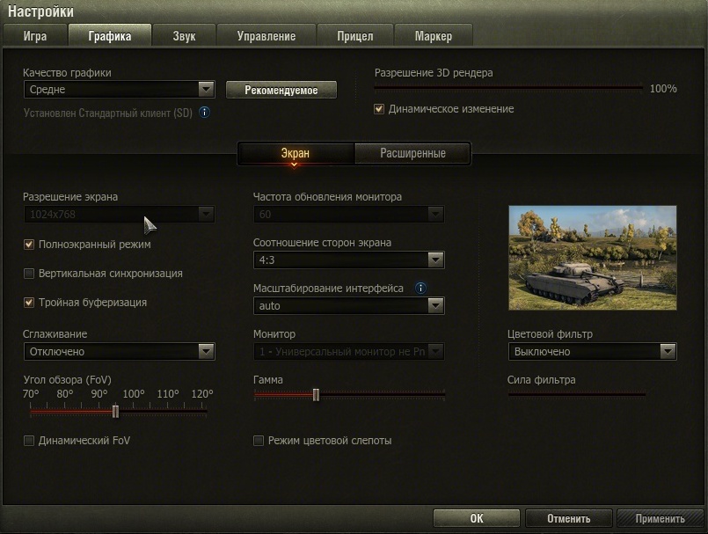This screenshot has width=708, height=534.
Task: Open Сглаживание dropdown list
Action: coord(120,352)
